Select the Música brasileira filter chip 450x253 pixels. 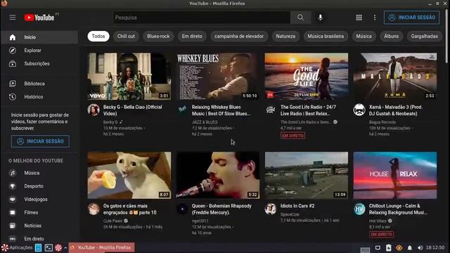pos(326,37)
